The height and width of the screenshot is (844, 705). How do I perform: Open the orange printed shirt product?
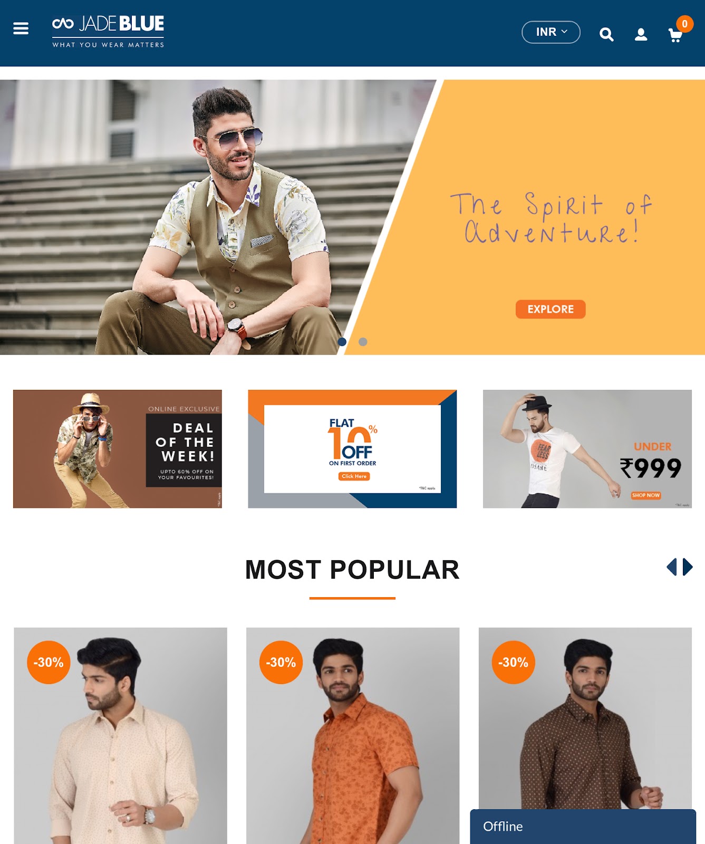pos(353,736)
